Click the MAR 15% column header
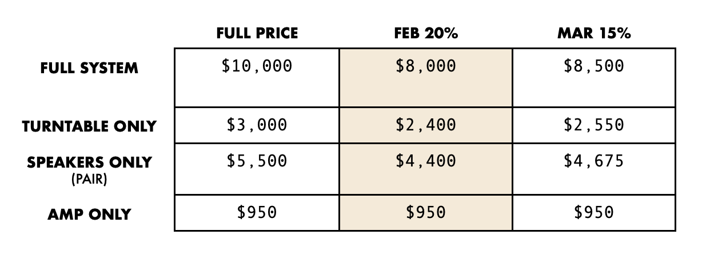718x262 pixels. coord(594,33)
